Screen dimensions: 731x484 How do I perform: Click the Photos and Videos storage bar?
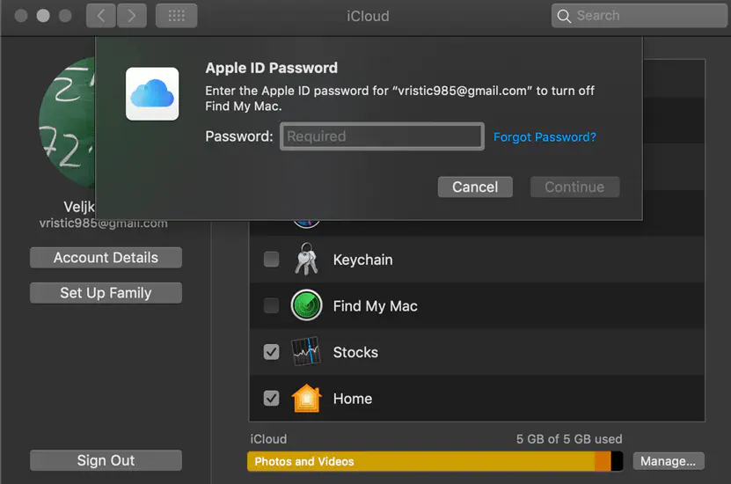click(435, 461)
